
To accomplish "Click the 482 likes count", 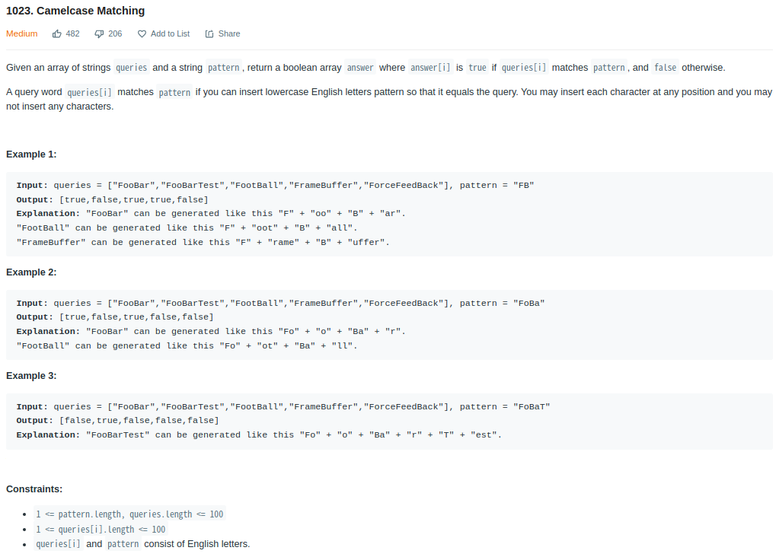I will click(73, 33).
